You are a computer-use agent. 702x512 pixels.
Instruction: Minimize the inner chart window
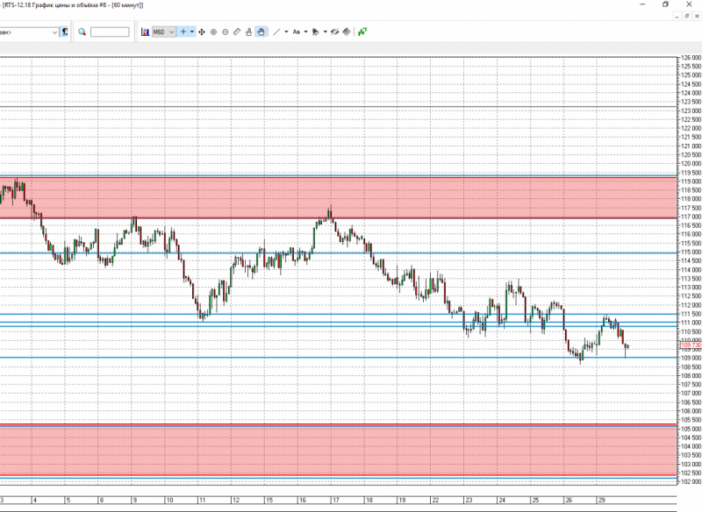point(677,16)
